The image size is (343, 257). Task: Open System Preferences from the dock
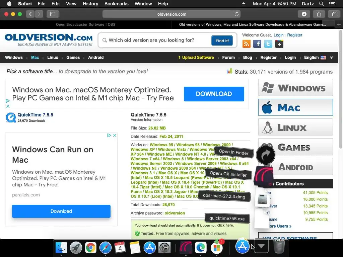(164, 247)
